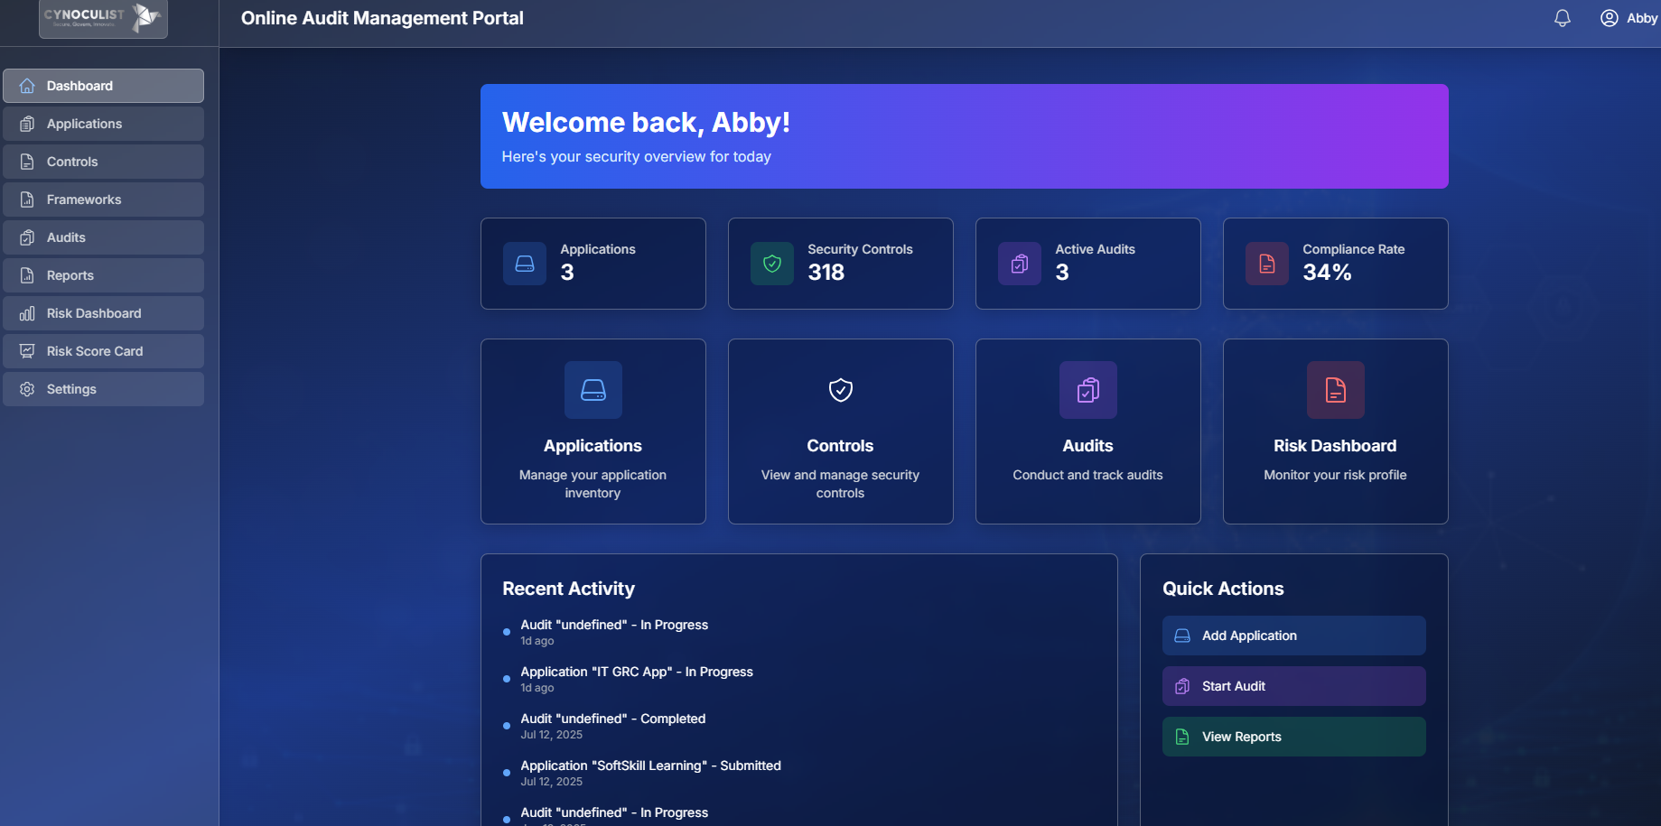Open the Controls card to manage security controls
This screenshot has height=826, width=1661.
839,432
